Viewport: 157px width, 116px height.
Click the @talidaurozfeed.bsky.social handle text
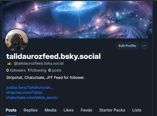39,63
